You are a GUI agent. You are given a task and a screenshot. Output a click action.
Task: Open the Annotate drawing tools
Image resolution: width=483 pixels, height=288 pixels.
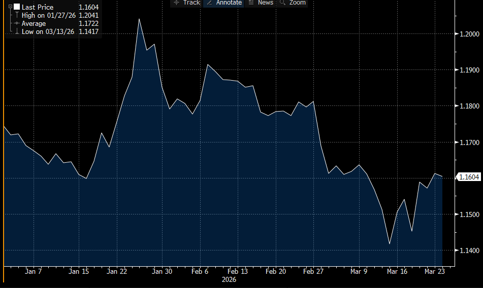[x=224, y=3]
